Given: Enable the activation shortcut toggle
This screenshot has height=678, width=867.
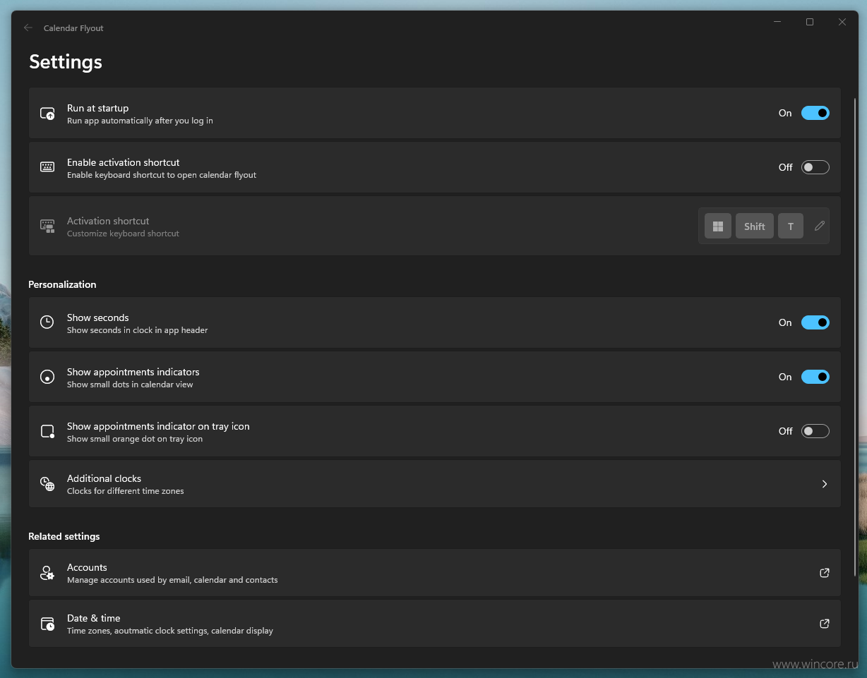Looking at the screenshot, I should pyautogui.click(x=815, y=167).
